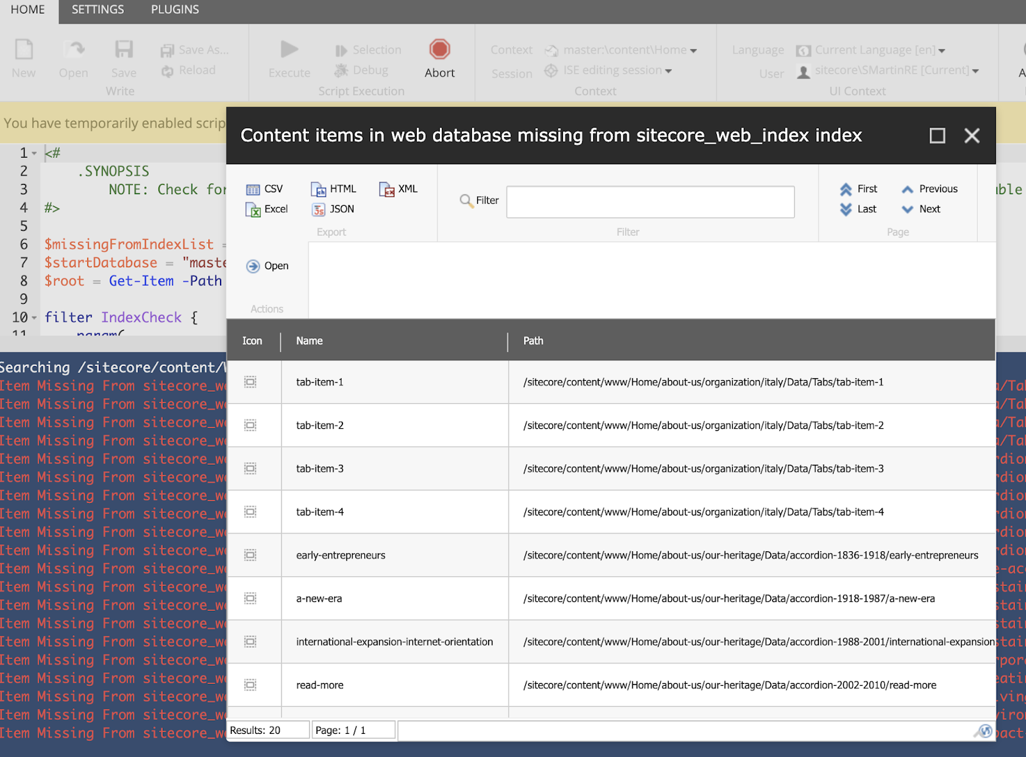Click the Filter magnifier icon
Image resolution: width=1026 pixels, height=757 pixels.
[x=466, y=201]
